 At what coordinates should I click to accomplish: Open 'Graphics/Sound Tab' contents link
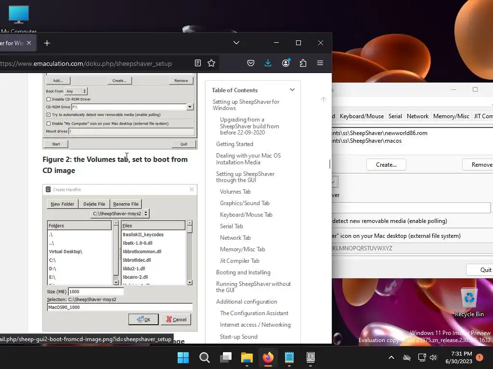pos(245,203)
